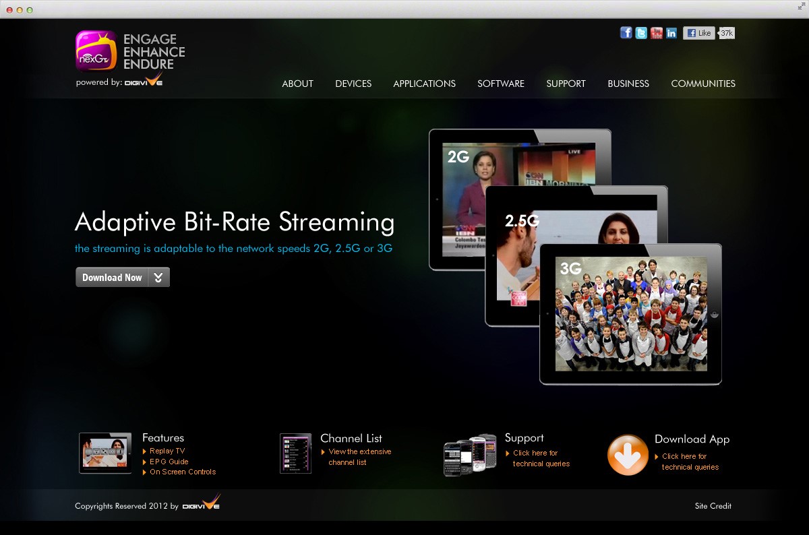
Task: Click the orange Download App arrow icon
Action: coord(628,455)
